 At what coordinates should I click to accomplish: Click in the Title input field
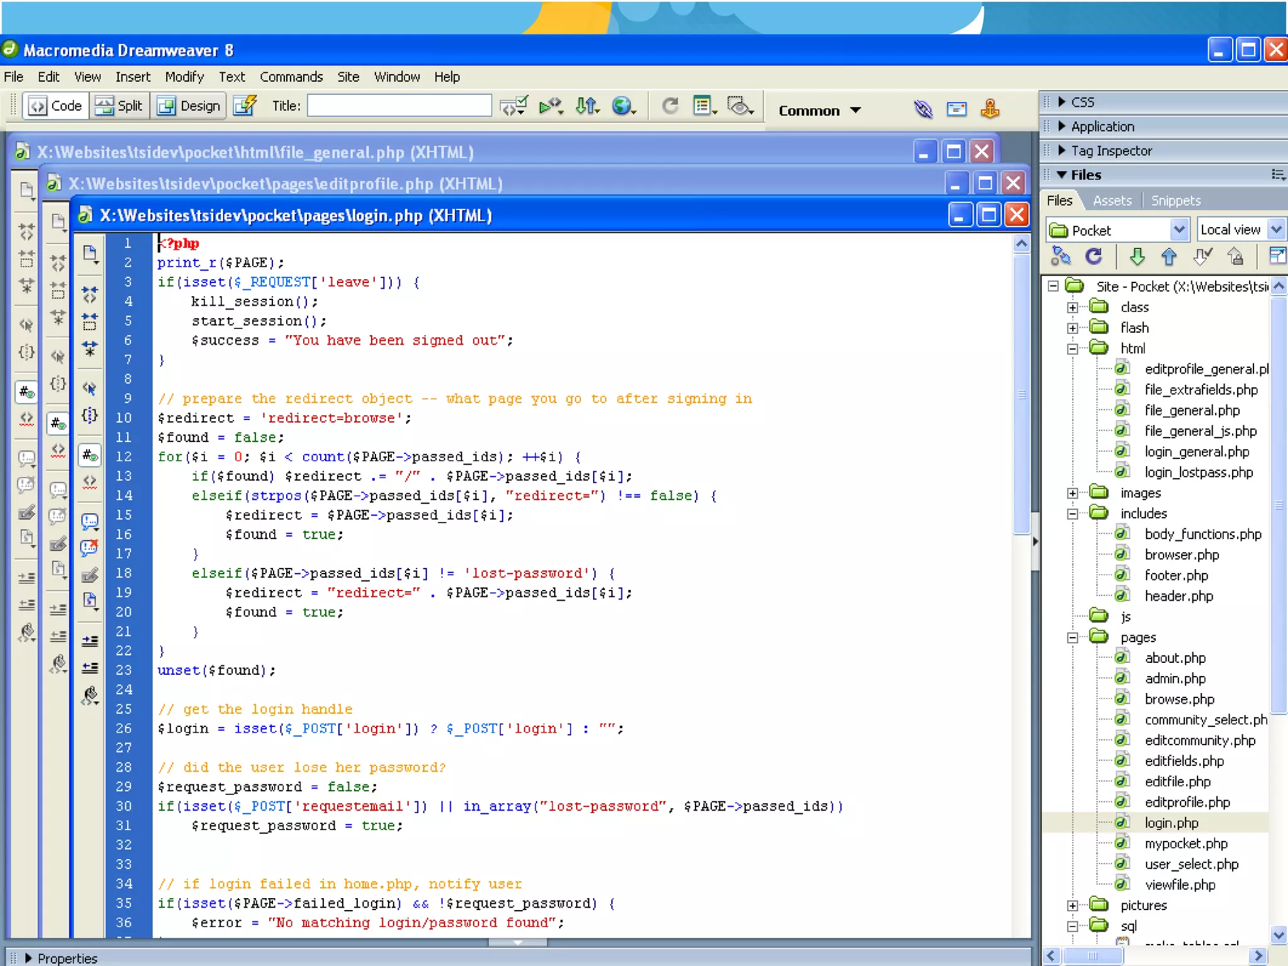click(x=399, y=106)
